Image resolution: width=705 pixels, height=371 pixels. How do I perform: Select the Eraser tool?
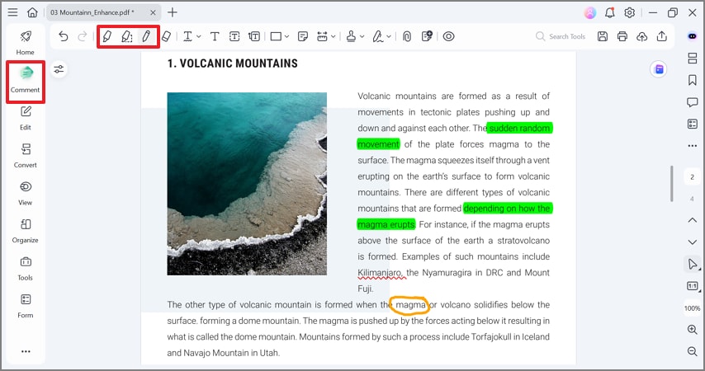pos(167,36)
